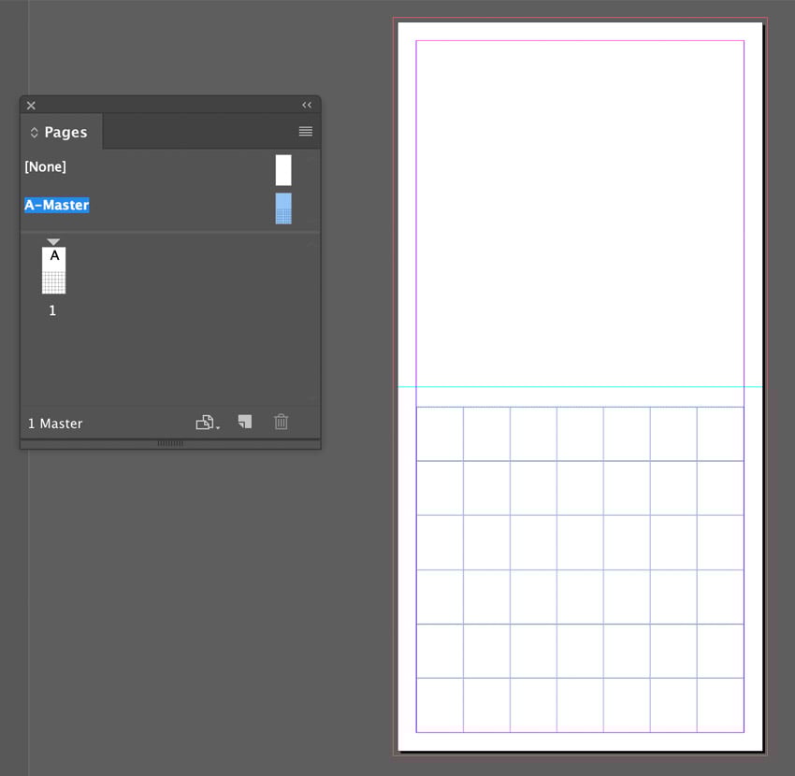795x776 pixels.
Task: Open the Pages panel flyout menu
Action: [x=305, y=131]
